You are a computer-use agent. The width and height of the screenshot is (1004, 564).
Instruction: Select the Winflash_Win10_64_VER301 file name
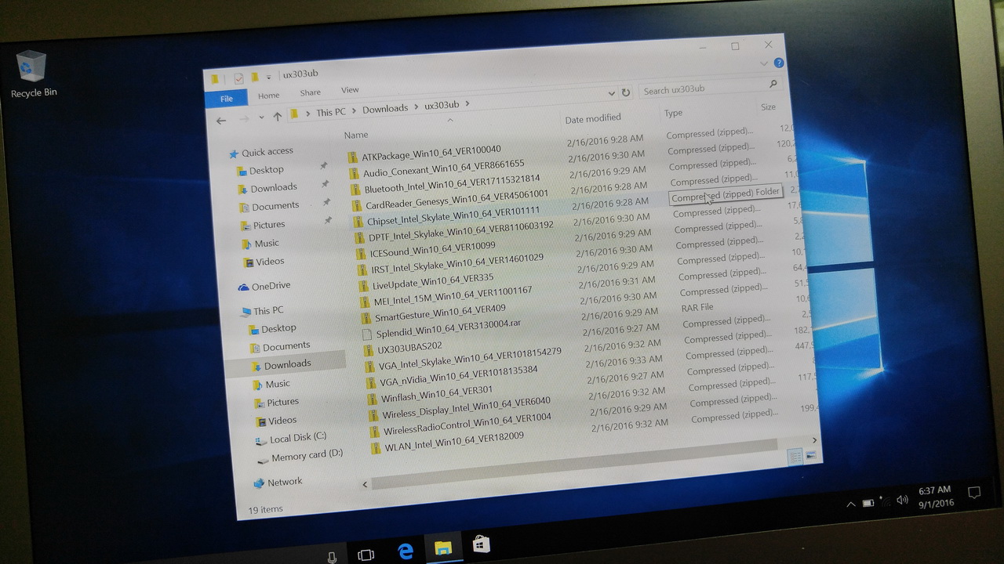click(x=437, y=394)
